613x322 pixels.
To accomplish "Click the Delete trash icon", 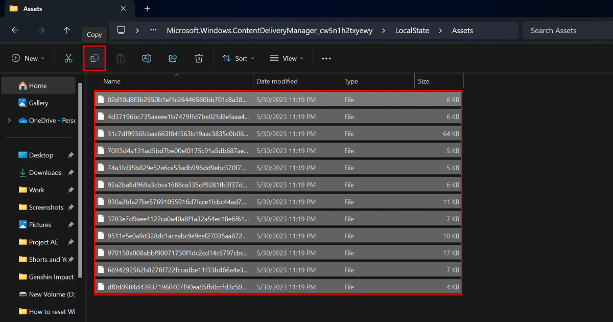I will click(x=199, y=59).
